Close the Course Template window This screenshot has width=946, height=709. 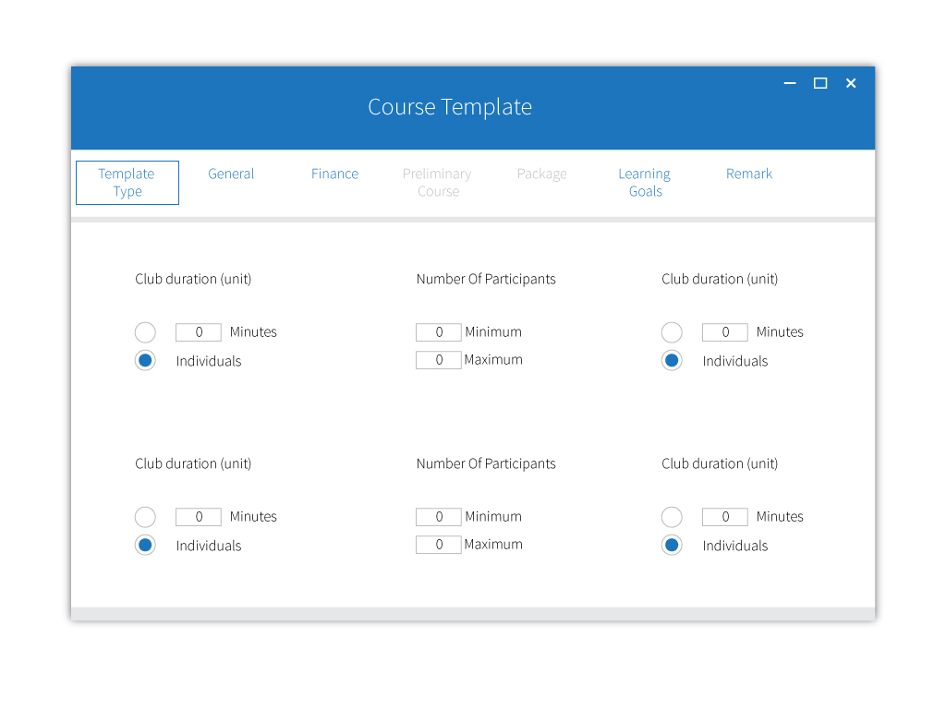pyautogui.click(x=851, y=83)
